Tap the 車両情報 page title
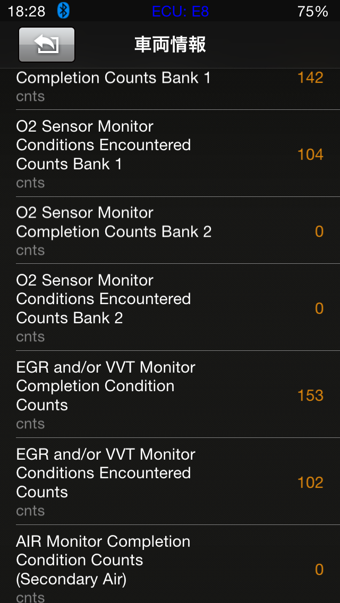 170,45
